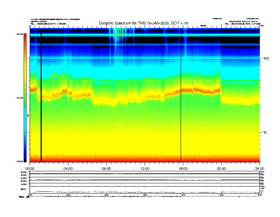Click the 100 frequency axis label
280x217 pixels.
(266, 59)
